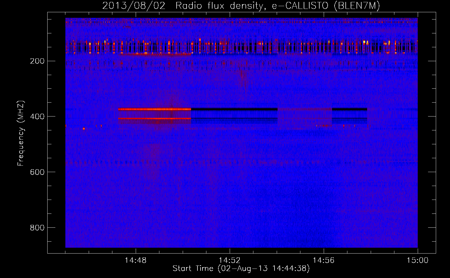Click the 'Start Time (02-Aug-13 14:44:38)' axis label
This screenshot has width=450, height=278.
click(241, 269)
